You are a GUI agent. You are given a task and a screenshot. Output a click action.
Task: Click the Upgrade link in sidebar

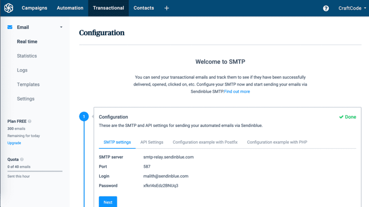14,143
